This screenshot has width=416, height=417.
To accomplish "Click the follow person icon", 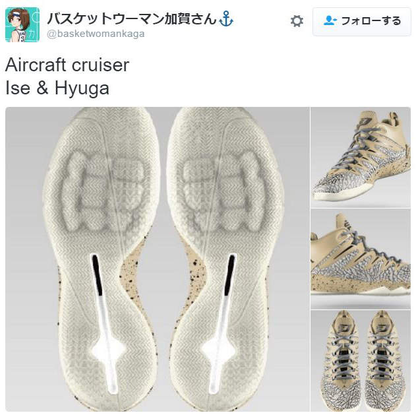I will pos(330,20).
